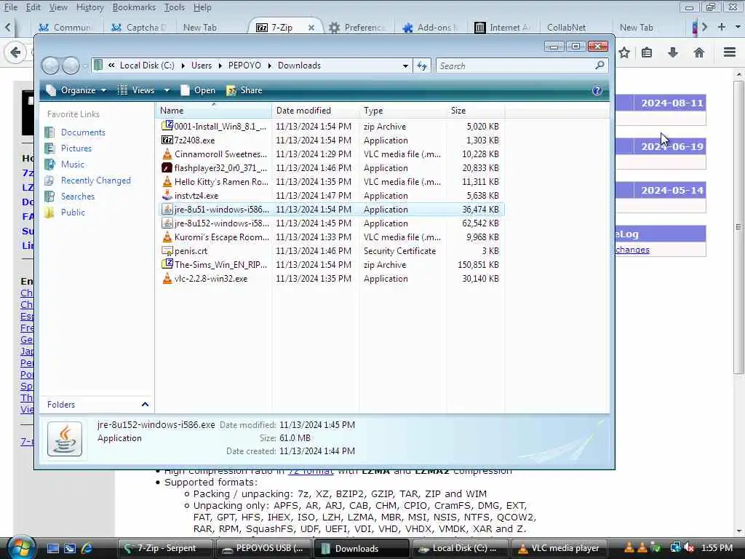
Task: Sort by Date modified column
Action: (316, 111)
